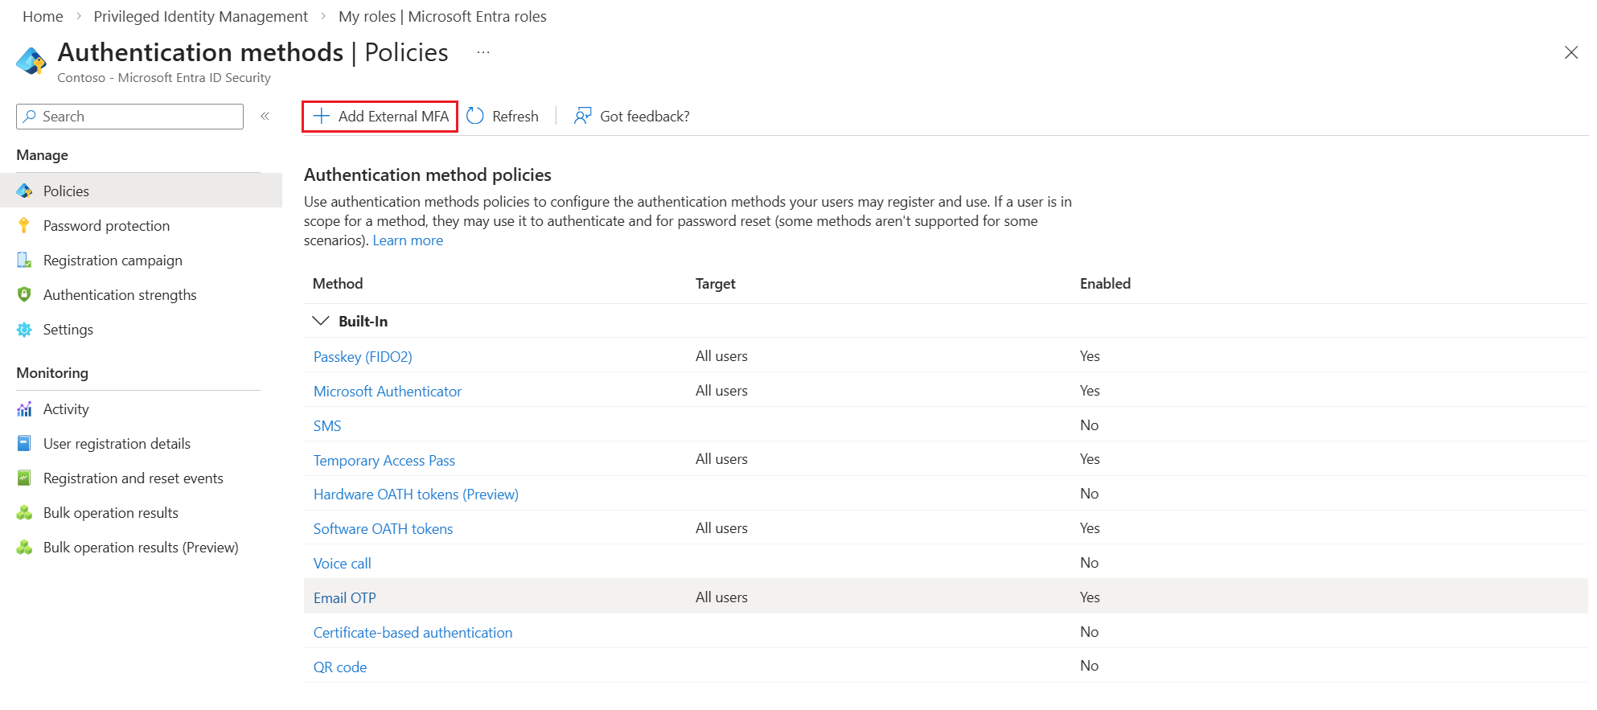Click 'Yes' enabled value for Temporary Access Pass

coord(1090,458)
